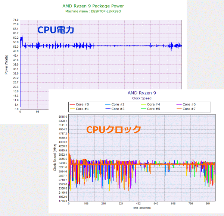This screenshot has width=224, height=216.
Task: Click the 1776.0 value on clock axis
Action: coord(63,201)
